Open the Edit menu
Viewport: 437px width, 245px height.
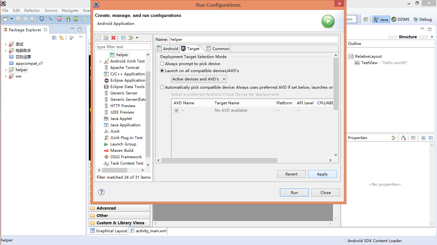tap(16, 10)
